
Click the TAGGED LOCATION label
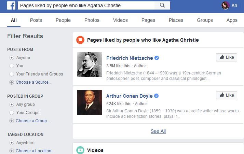click(x=25, y=135)
